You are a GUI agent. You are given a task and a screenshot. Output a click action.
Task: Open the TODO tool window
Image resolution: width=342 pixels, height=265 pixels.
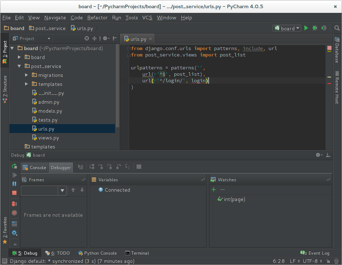point(57,253)
